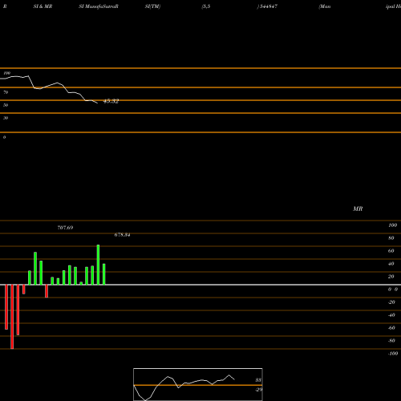Click the 70 label on RSI axis
Image resolution: width=401 pixels, height=401 pixels.
point(6,92)
